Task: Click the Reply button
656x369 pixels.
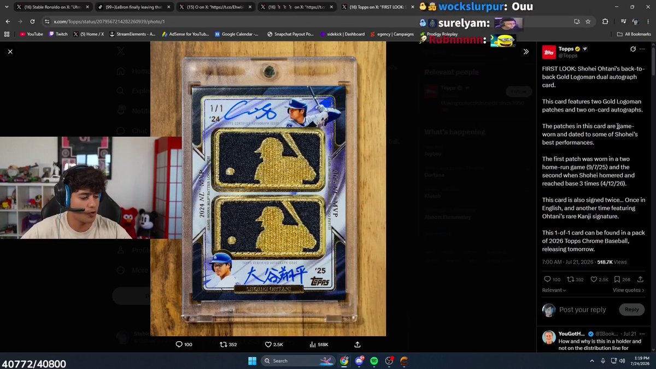Action: [x=631, y=309]
